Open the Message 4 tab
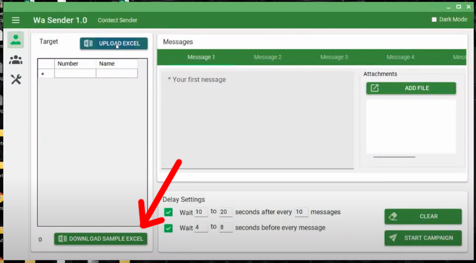476x263 pixels. pos(400,57)
